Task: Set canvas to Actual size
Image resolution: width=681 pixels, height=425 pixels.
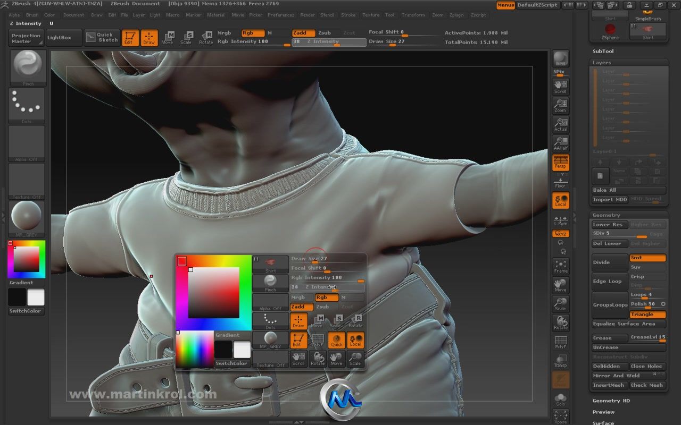Action: 560,124
